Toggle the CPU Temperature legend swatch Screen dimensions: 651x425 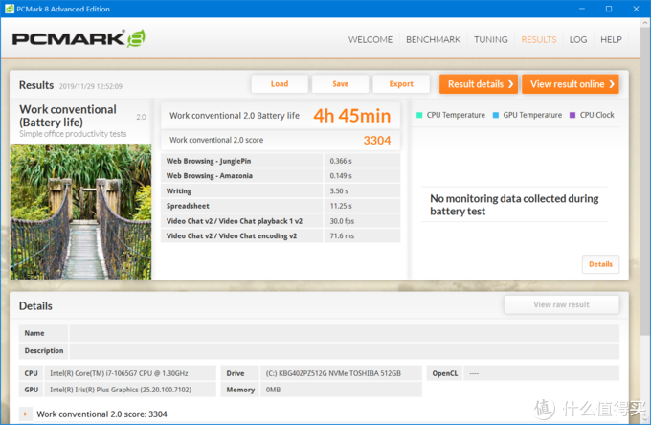point(419,115)
